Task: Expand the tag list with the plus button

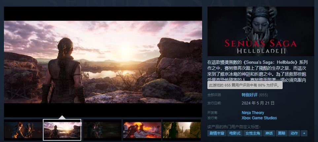Action: [x=304, y=133]
